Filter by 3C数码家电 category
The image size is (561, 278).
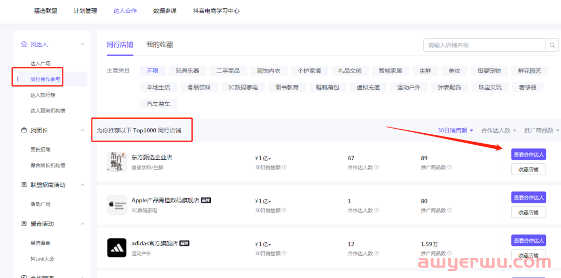point(243,88)
